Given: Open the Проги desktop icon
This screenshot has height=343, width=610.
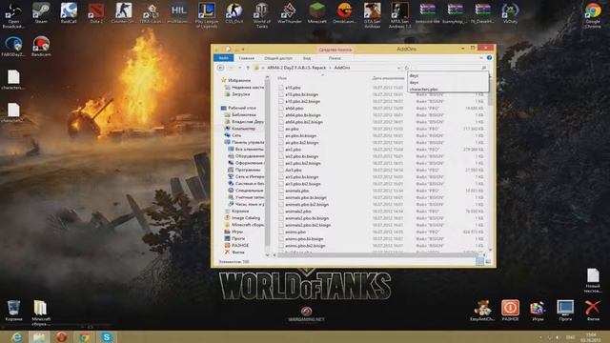Looking at the screenshot, I should tap(565, 310).
